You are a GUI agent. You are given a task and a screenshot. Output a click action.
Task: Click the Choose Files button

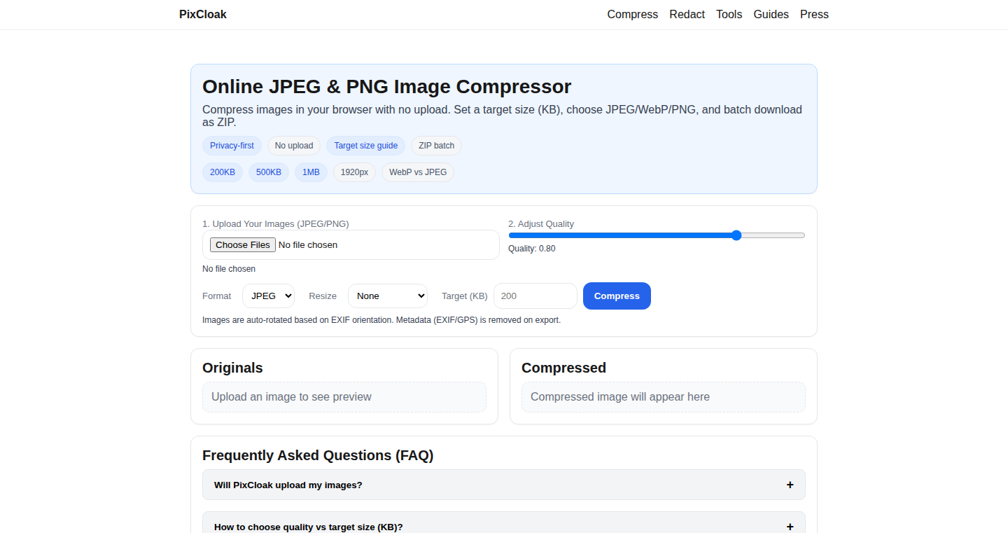pyautogui.click(x=243, y=245)
